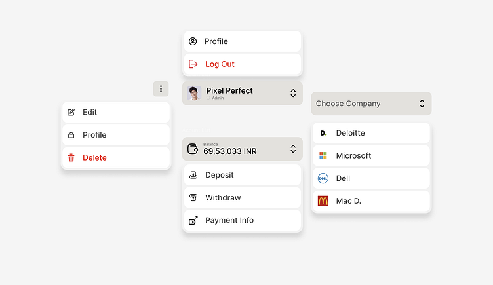Click the Deposit tray icon

tap(193, 175)
